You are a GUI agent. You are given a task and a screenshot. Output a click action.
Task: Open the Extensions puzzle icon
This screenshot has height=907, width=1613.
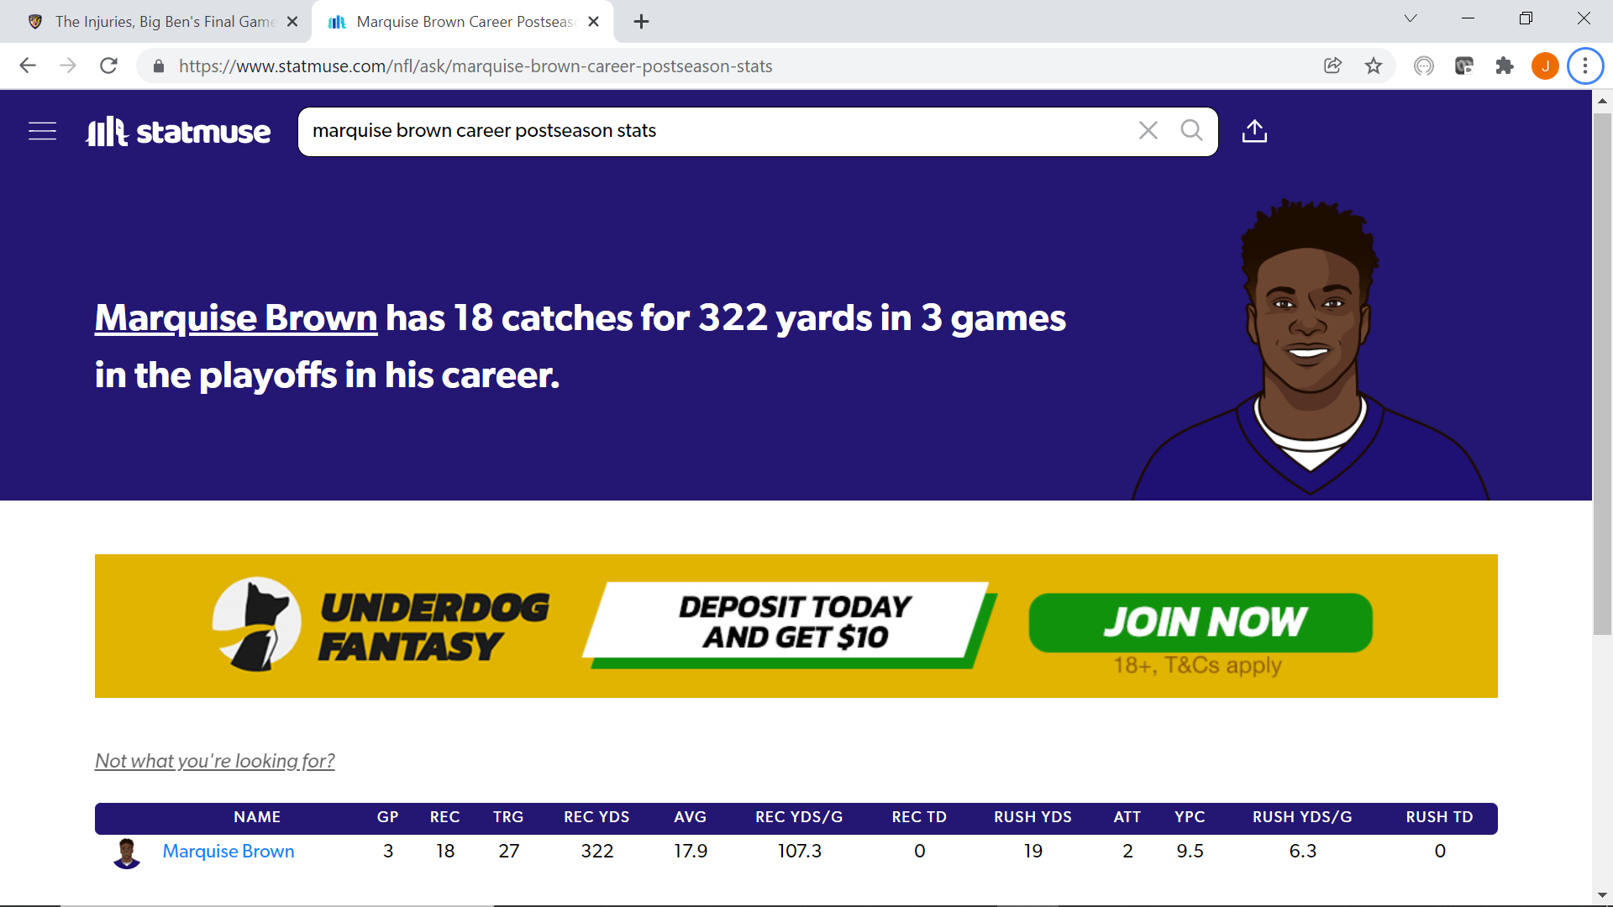(1505, 66)
